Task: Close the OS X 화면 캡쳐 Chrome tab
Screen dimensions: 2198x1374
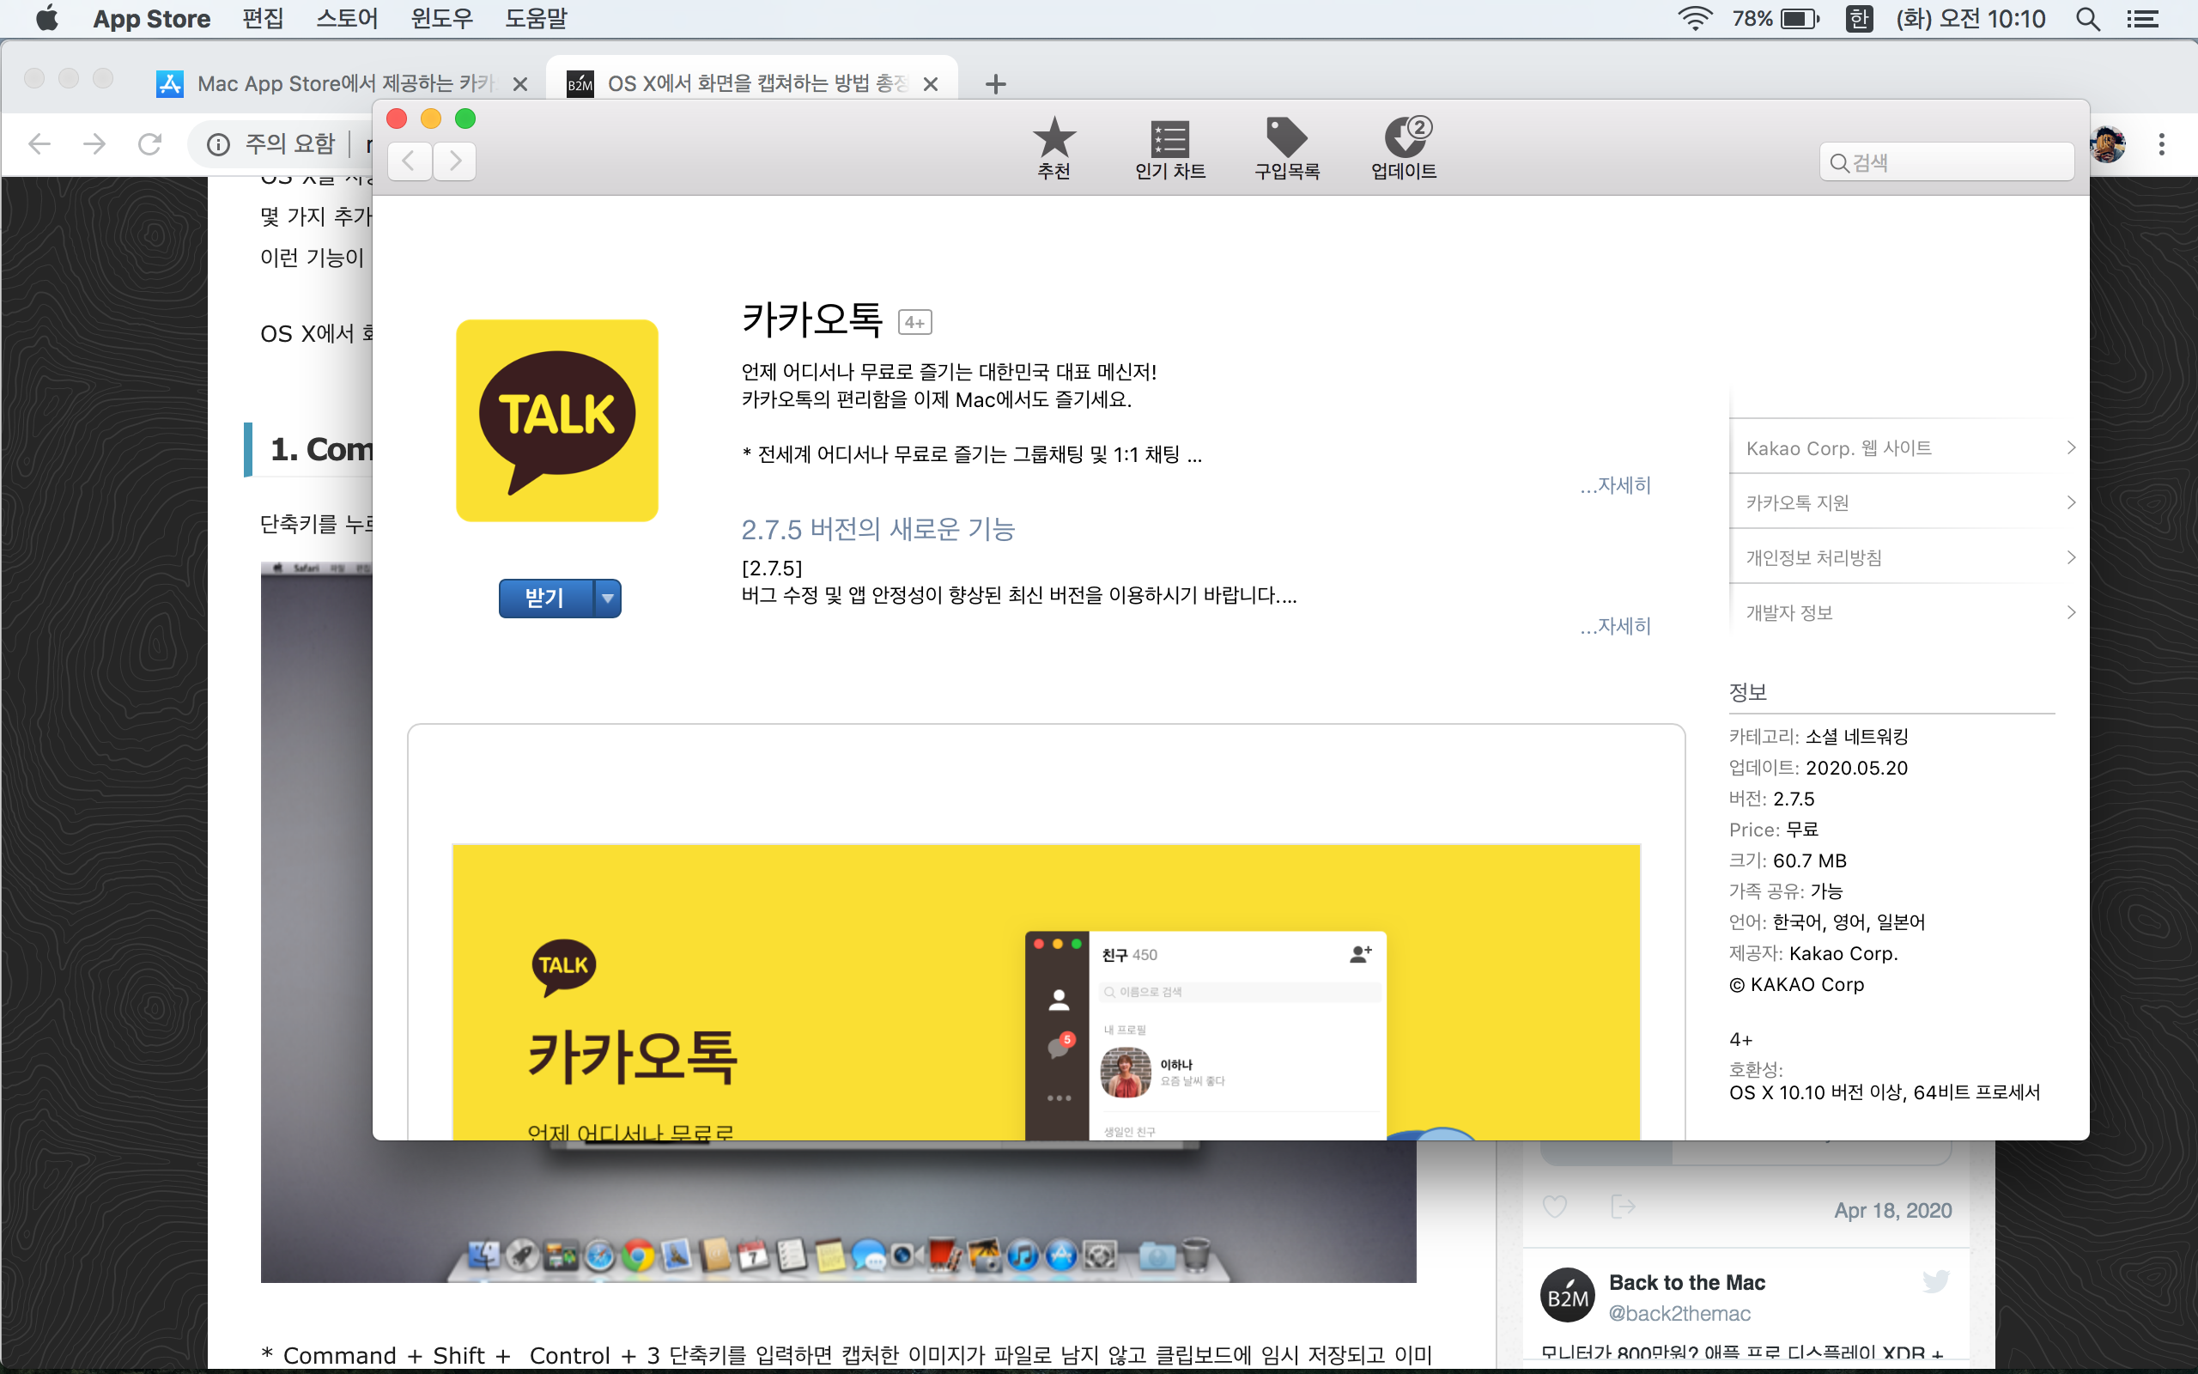Action: coord(931,83)
